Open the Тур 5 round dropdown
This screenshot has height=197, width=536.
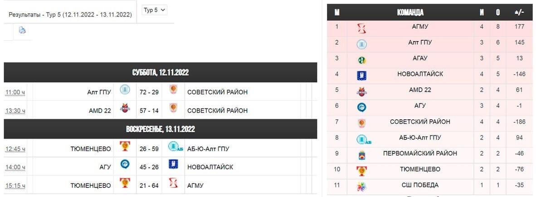point(155,10)
